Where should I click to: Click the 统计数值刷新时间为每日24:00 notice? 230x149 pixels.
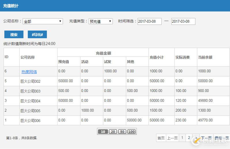click(x=29, y=44)
